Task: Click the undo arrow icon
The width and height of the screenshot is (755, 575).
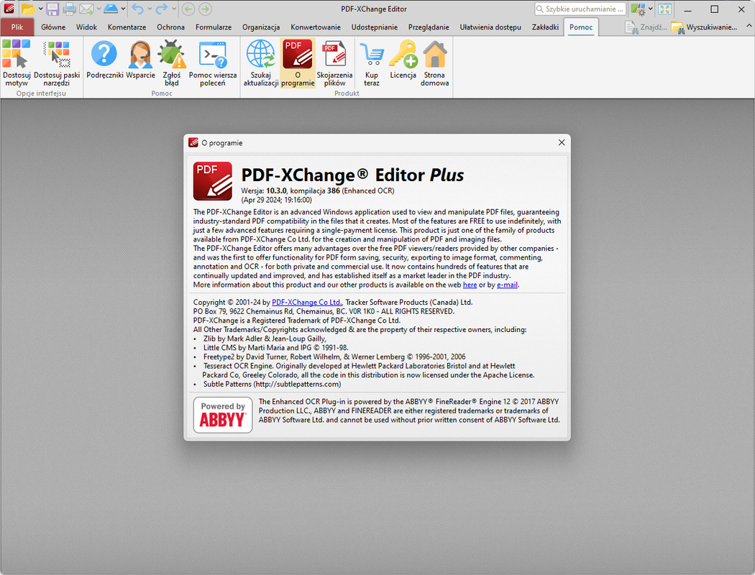Action: pyautogui.click(x=137, y=9)
